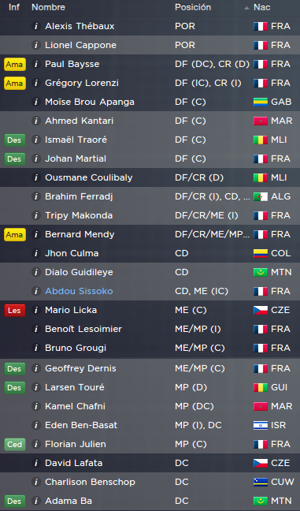The image size is (300, 511).
Task: Select the Lionel Cappone row
Action: tap(150, 45)
